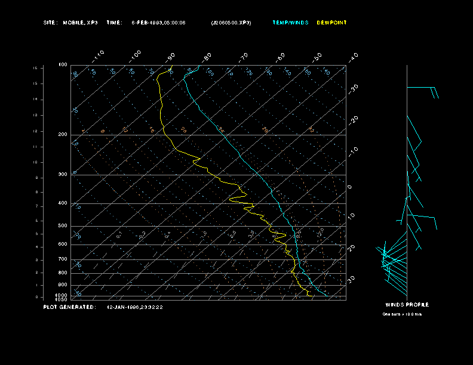Click the -20 isotherm label on right edge
This screenshot has height=365, width=473.
(x=353, y=120)
